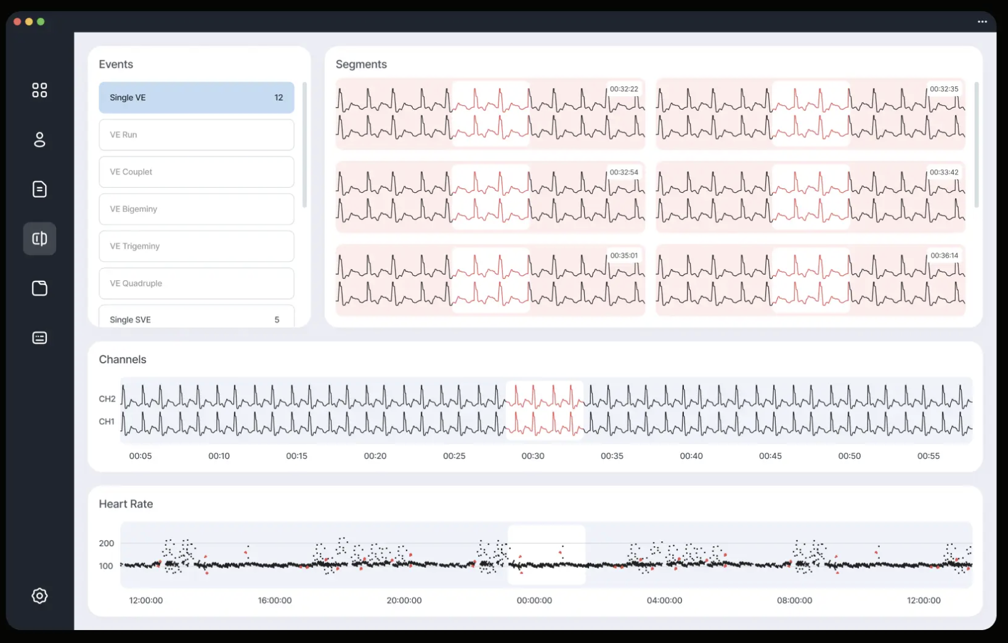Screen dimensions: 1008x643
Task: Choose the VE Bigeminy event
Action: pyautogui.click(x=196, y=209)
